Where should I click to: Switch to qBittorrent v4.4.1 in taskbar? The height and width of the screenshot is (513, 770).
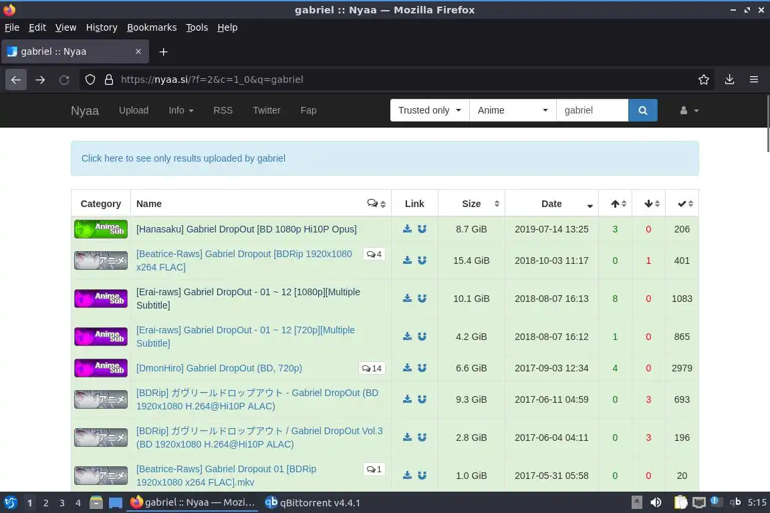pos(312,503)
